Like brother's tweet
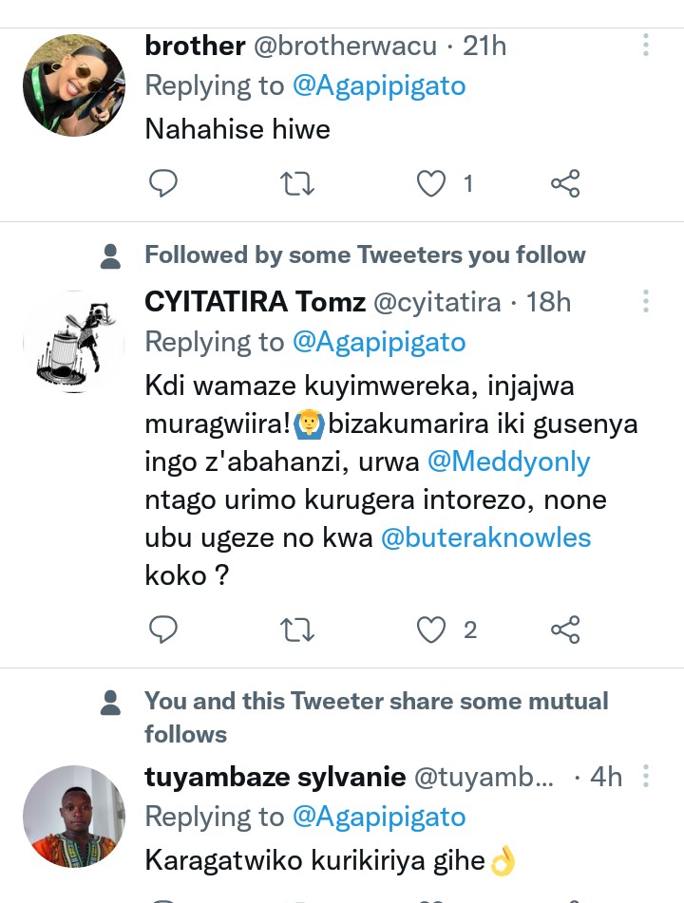 point(432,183)
